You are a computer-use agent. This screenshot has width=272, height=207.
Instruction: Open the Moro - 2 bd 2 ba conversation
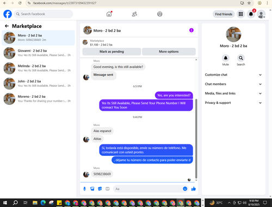(x=38, y=37)
